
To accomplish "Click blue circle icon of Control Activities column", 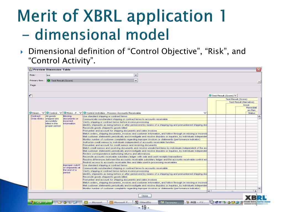I will pyautogui.click(x=85, y=113).
